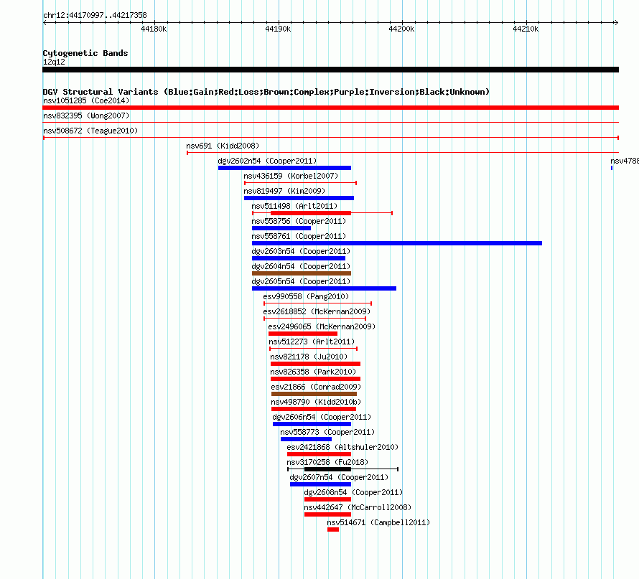Select the small red nsv514671 bar
The height and width of the screenshot is (579, 639).
pyautogui.click(x=333, y=529)
